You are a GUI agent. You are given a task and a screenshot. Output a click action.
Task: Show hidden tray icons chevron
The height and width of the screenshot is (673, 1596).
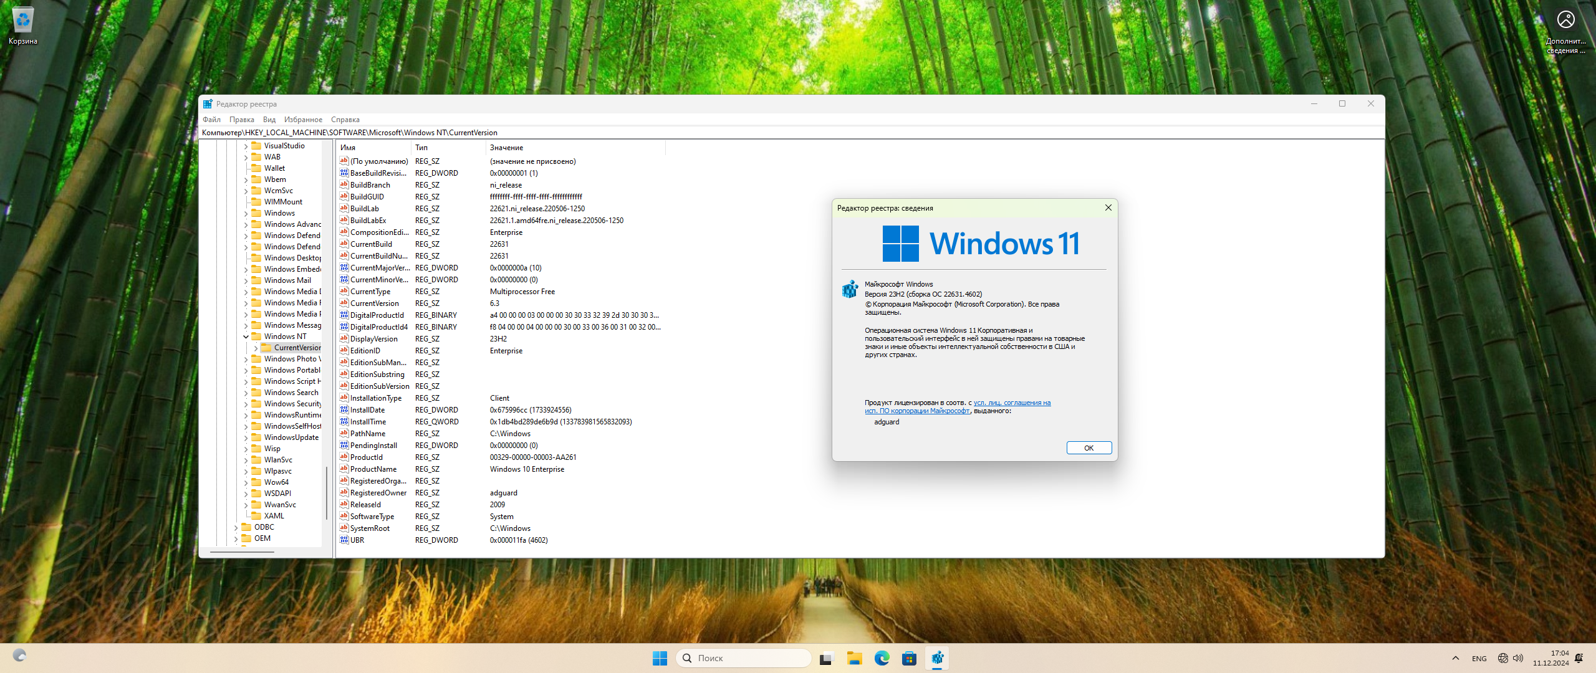1455,658
